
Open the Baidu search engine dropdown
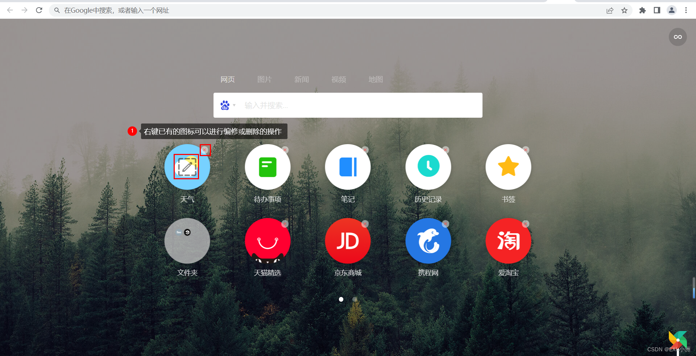click(x=228, y=105)
